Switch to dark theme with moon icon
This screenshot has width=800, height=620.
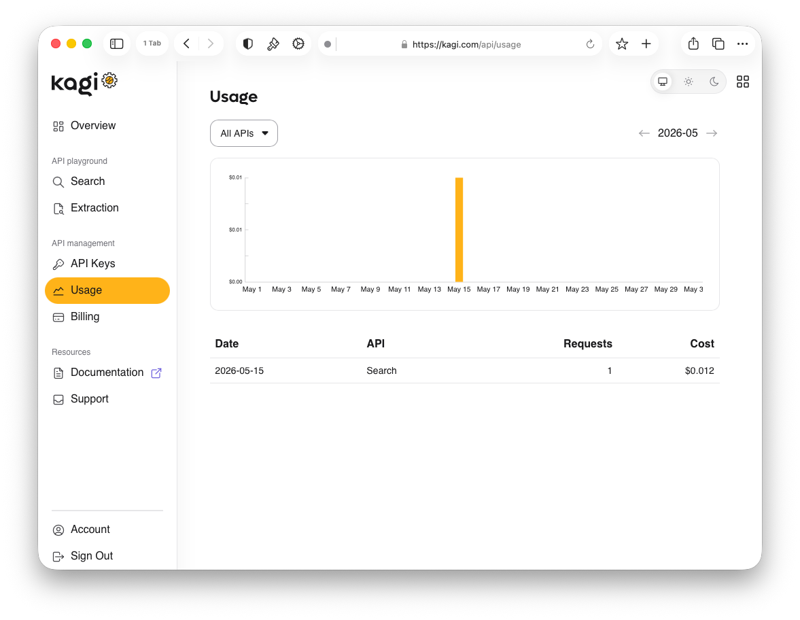[x=714, y=82]
